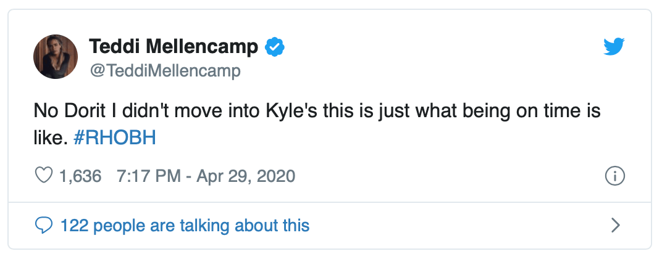This screenshot has width=662, height=259.
Task: Expand conversation with the right chevron arrow
Action: coord(614,225)
